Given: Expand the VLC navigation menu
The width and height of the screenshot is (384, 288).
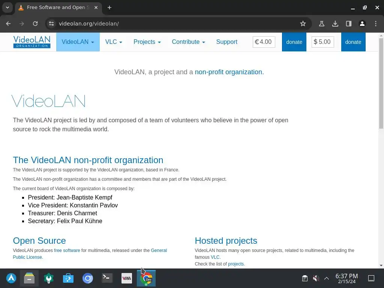Looking at the screenshot, I should coord(114,42).
